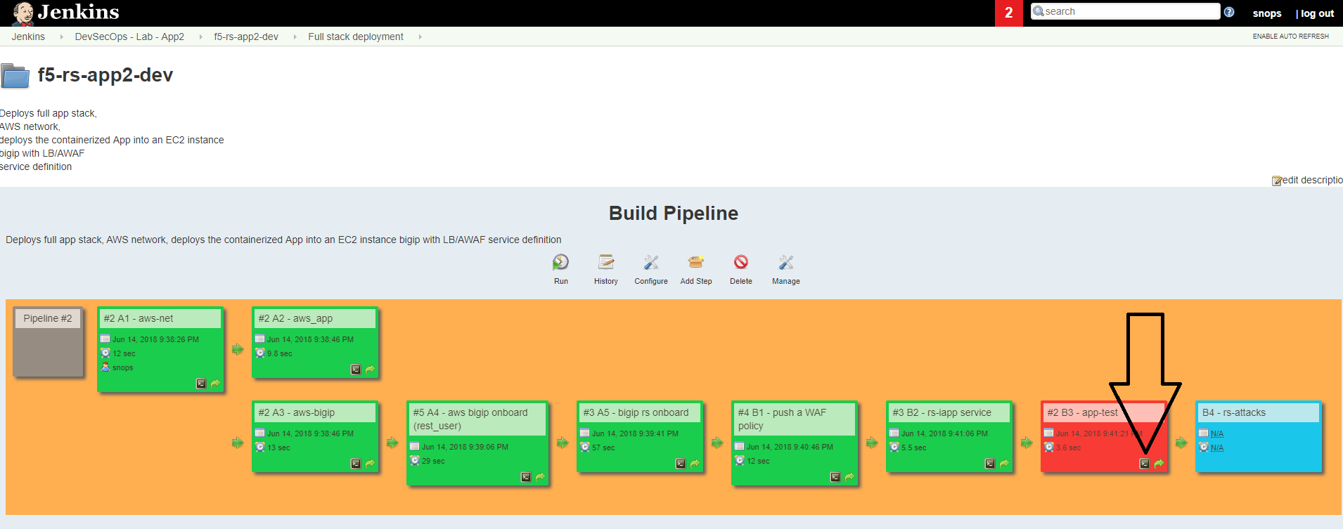This screenshot has height=529, width=1343.
Task: Open the #5 A4 - aws bigip onboard title
Action: coord(470,419)
